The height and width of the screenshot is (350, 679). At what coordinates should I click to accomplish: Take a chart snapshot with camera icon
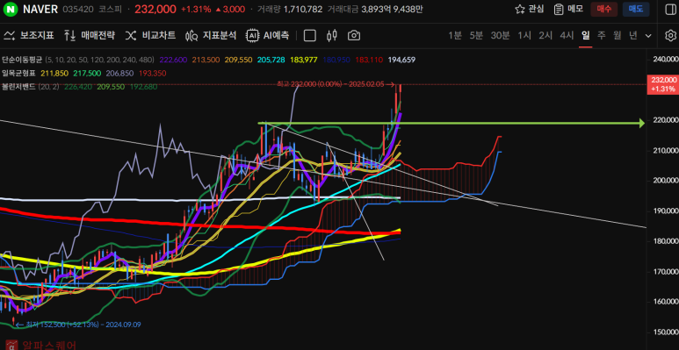pos(354,35)
